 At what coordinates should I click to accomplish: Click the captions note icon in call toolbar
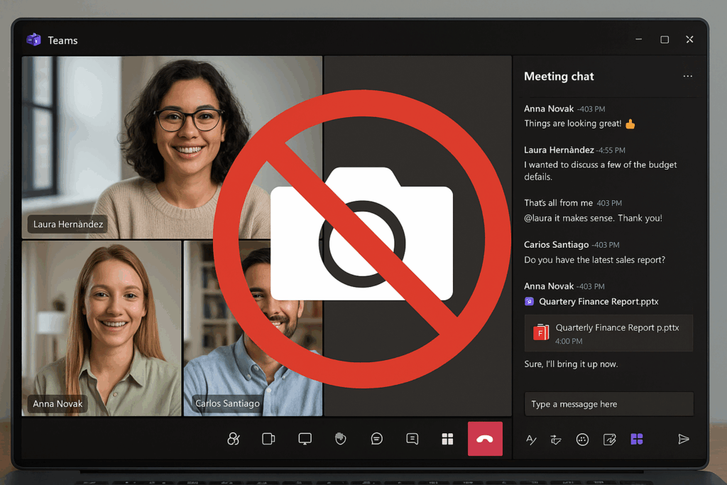(x=412, y=439)
